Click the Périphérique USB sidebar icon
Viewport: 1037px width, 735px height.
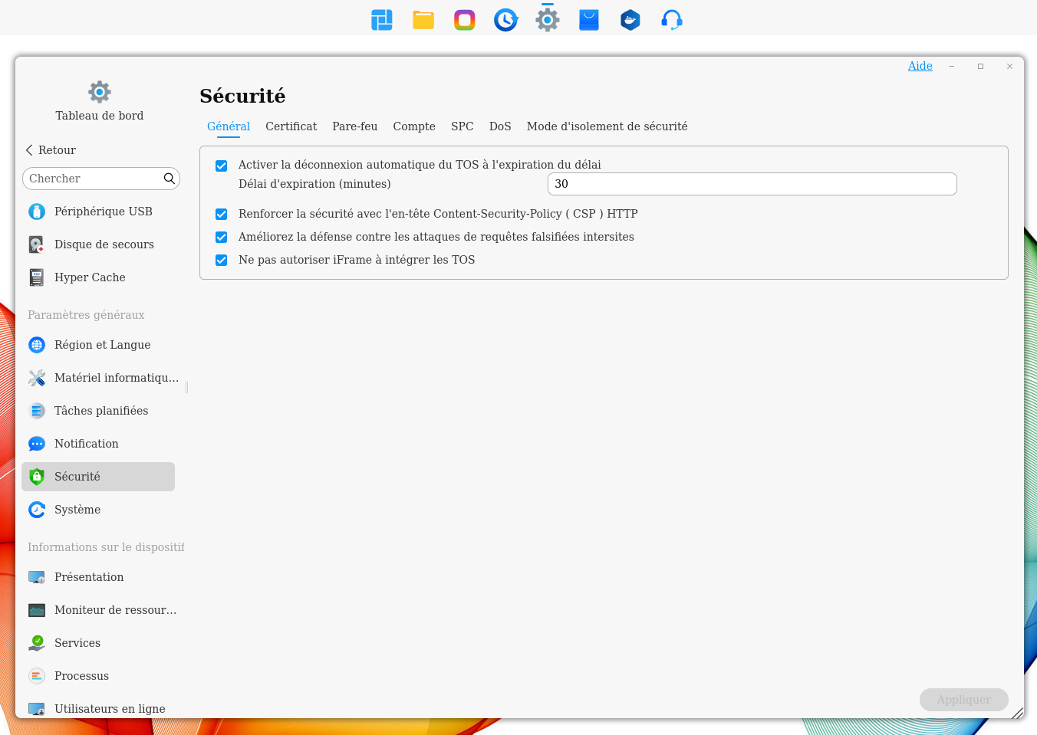[37, 212]
